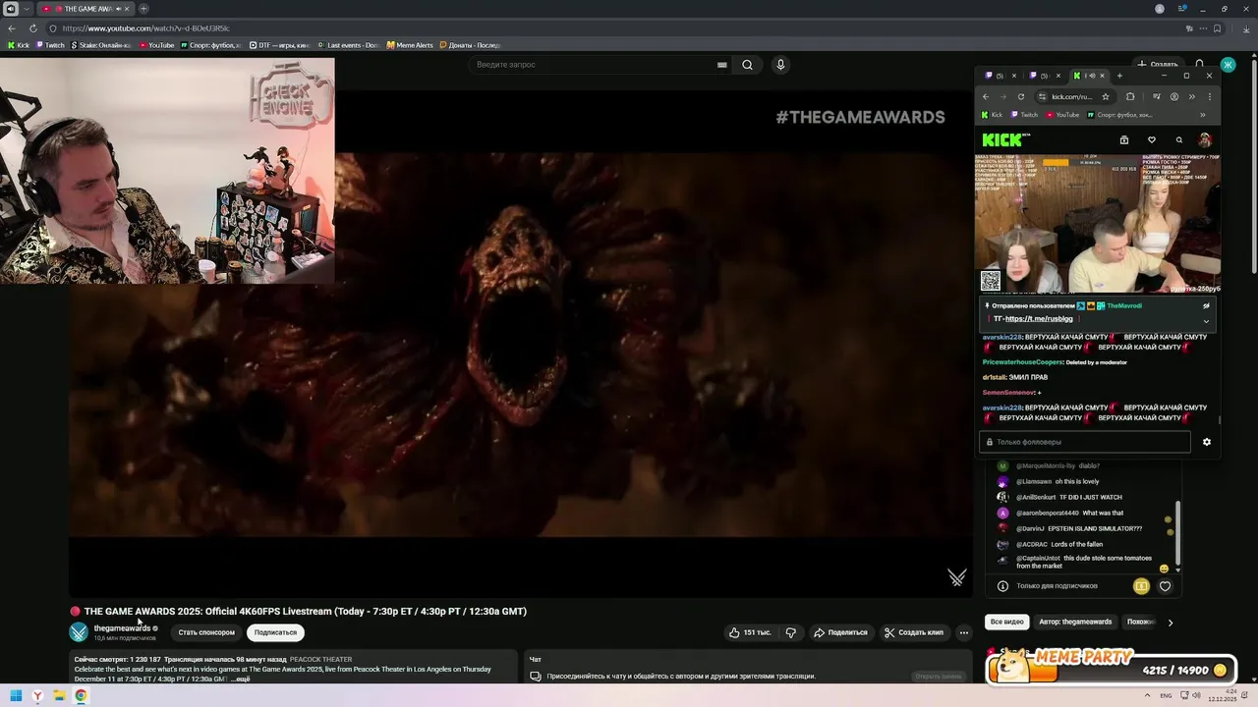This screenshot has width=1258, height=707.
Task: Click Kick logo in the Kick window
Action: click(1001, 140)
